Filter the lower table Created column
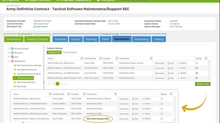Image resolution: width=220 pixels, height=123 pixels. click(84, 94)
